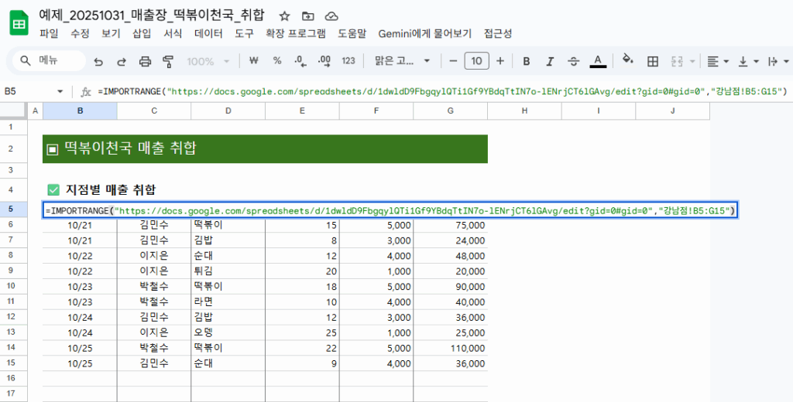Toggle strikethrough formatting

point(573,61)
